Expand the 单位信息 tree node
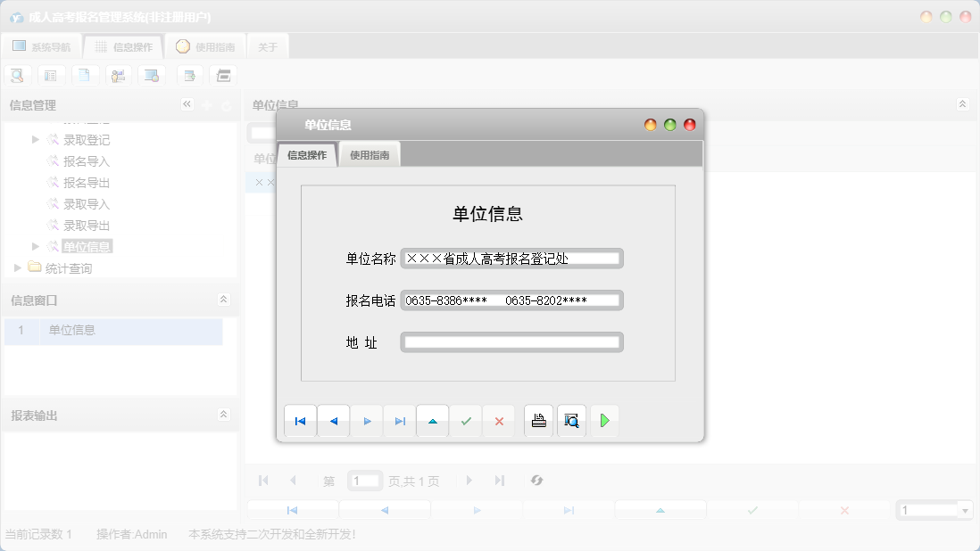980x551 pixels. pos(36,246)
